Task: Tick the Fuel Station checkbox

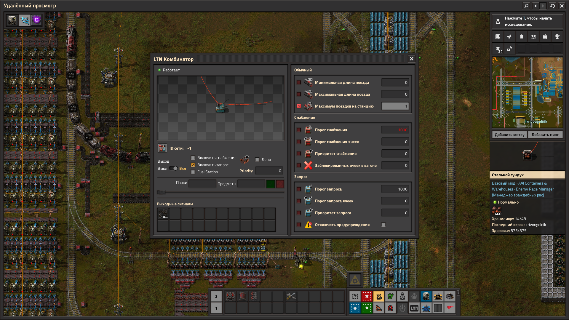Action: 193,172
